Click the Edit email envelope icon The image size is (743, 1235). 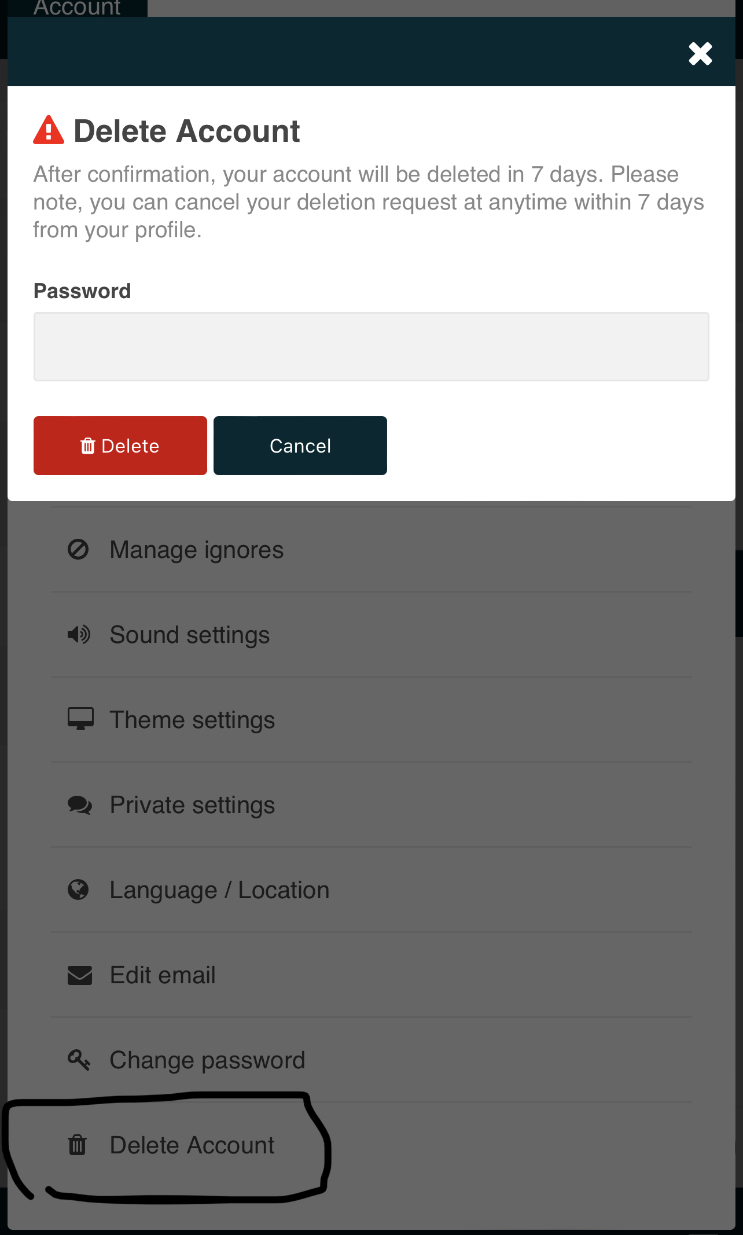pos(80,975)
